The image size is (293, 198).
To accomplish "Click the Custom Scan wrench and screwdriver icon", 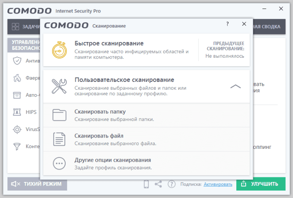I will 59,86.
